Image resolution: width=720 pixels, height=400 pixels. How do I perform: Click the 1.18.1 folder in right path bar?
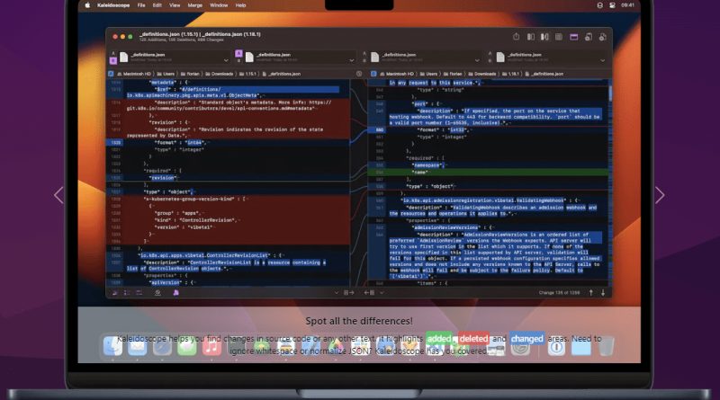click(511, 74)
